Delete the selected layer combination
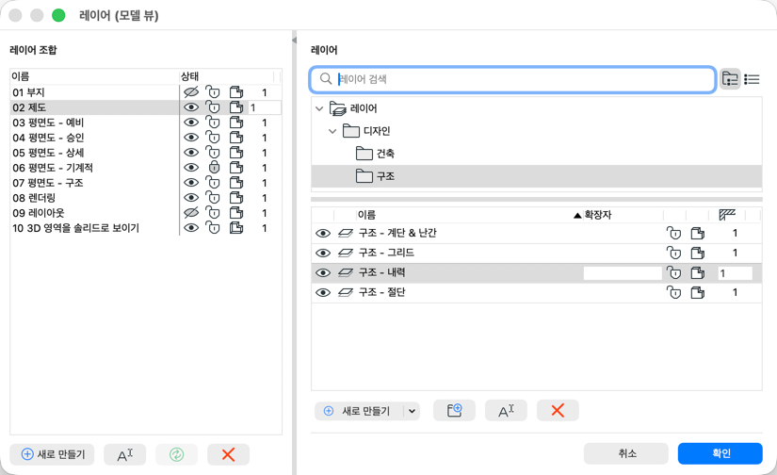Screen dimensions: 777x475 click(229, 454)
